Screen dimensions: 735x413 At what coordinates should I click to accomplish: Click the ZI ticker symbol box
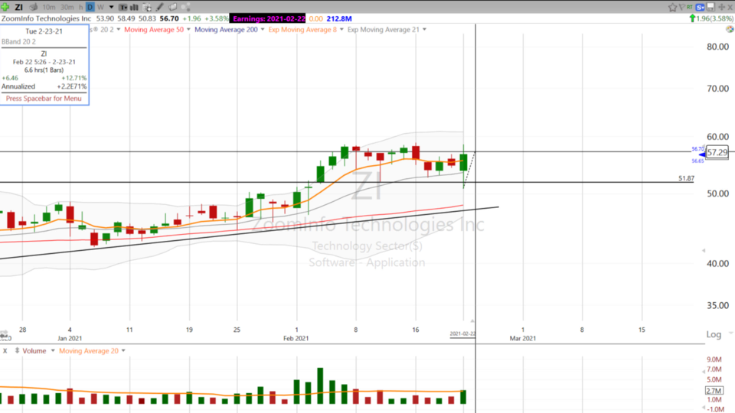pyautogui.click(x=18, y=7)
